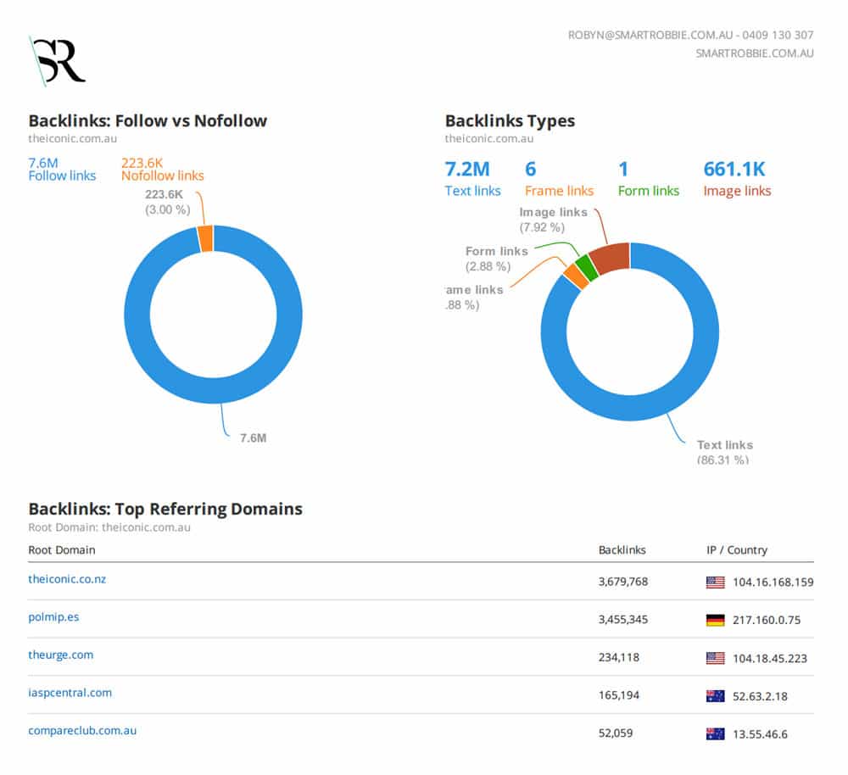Click the orange nofollow segment of the Follow vs Nofollow donut
Viewport: 848px width, 775px height.
[x=205, y=239]
